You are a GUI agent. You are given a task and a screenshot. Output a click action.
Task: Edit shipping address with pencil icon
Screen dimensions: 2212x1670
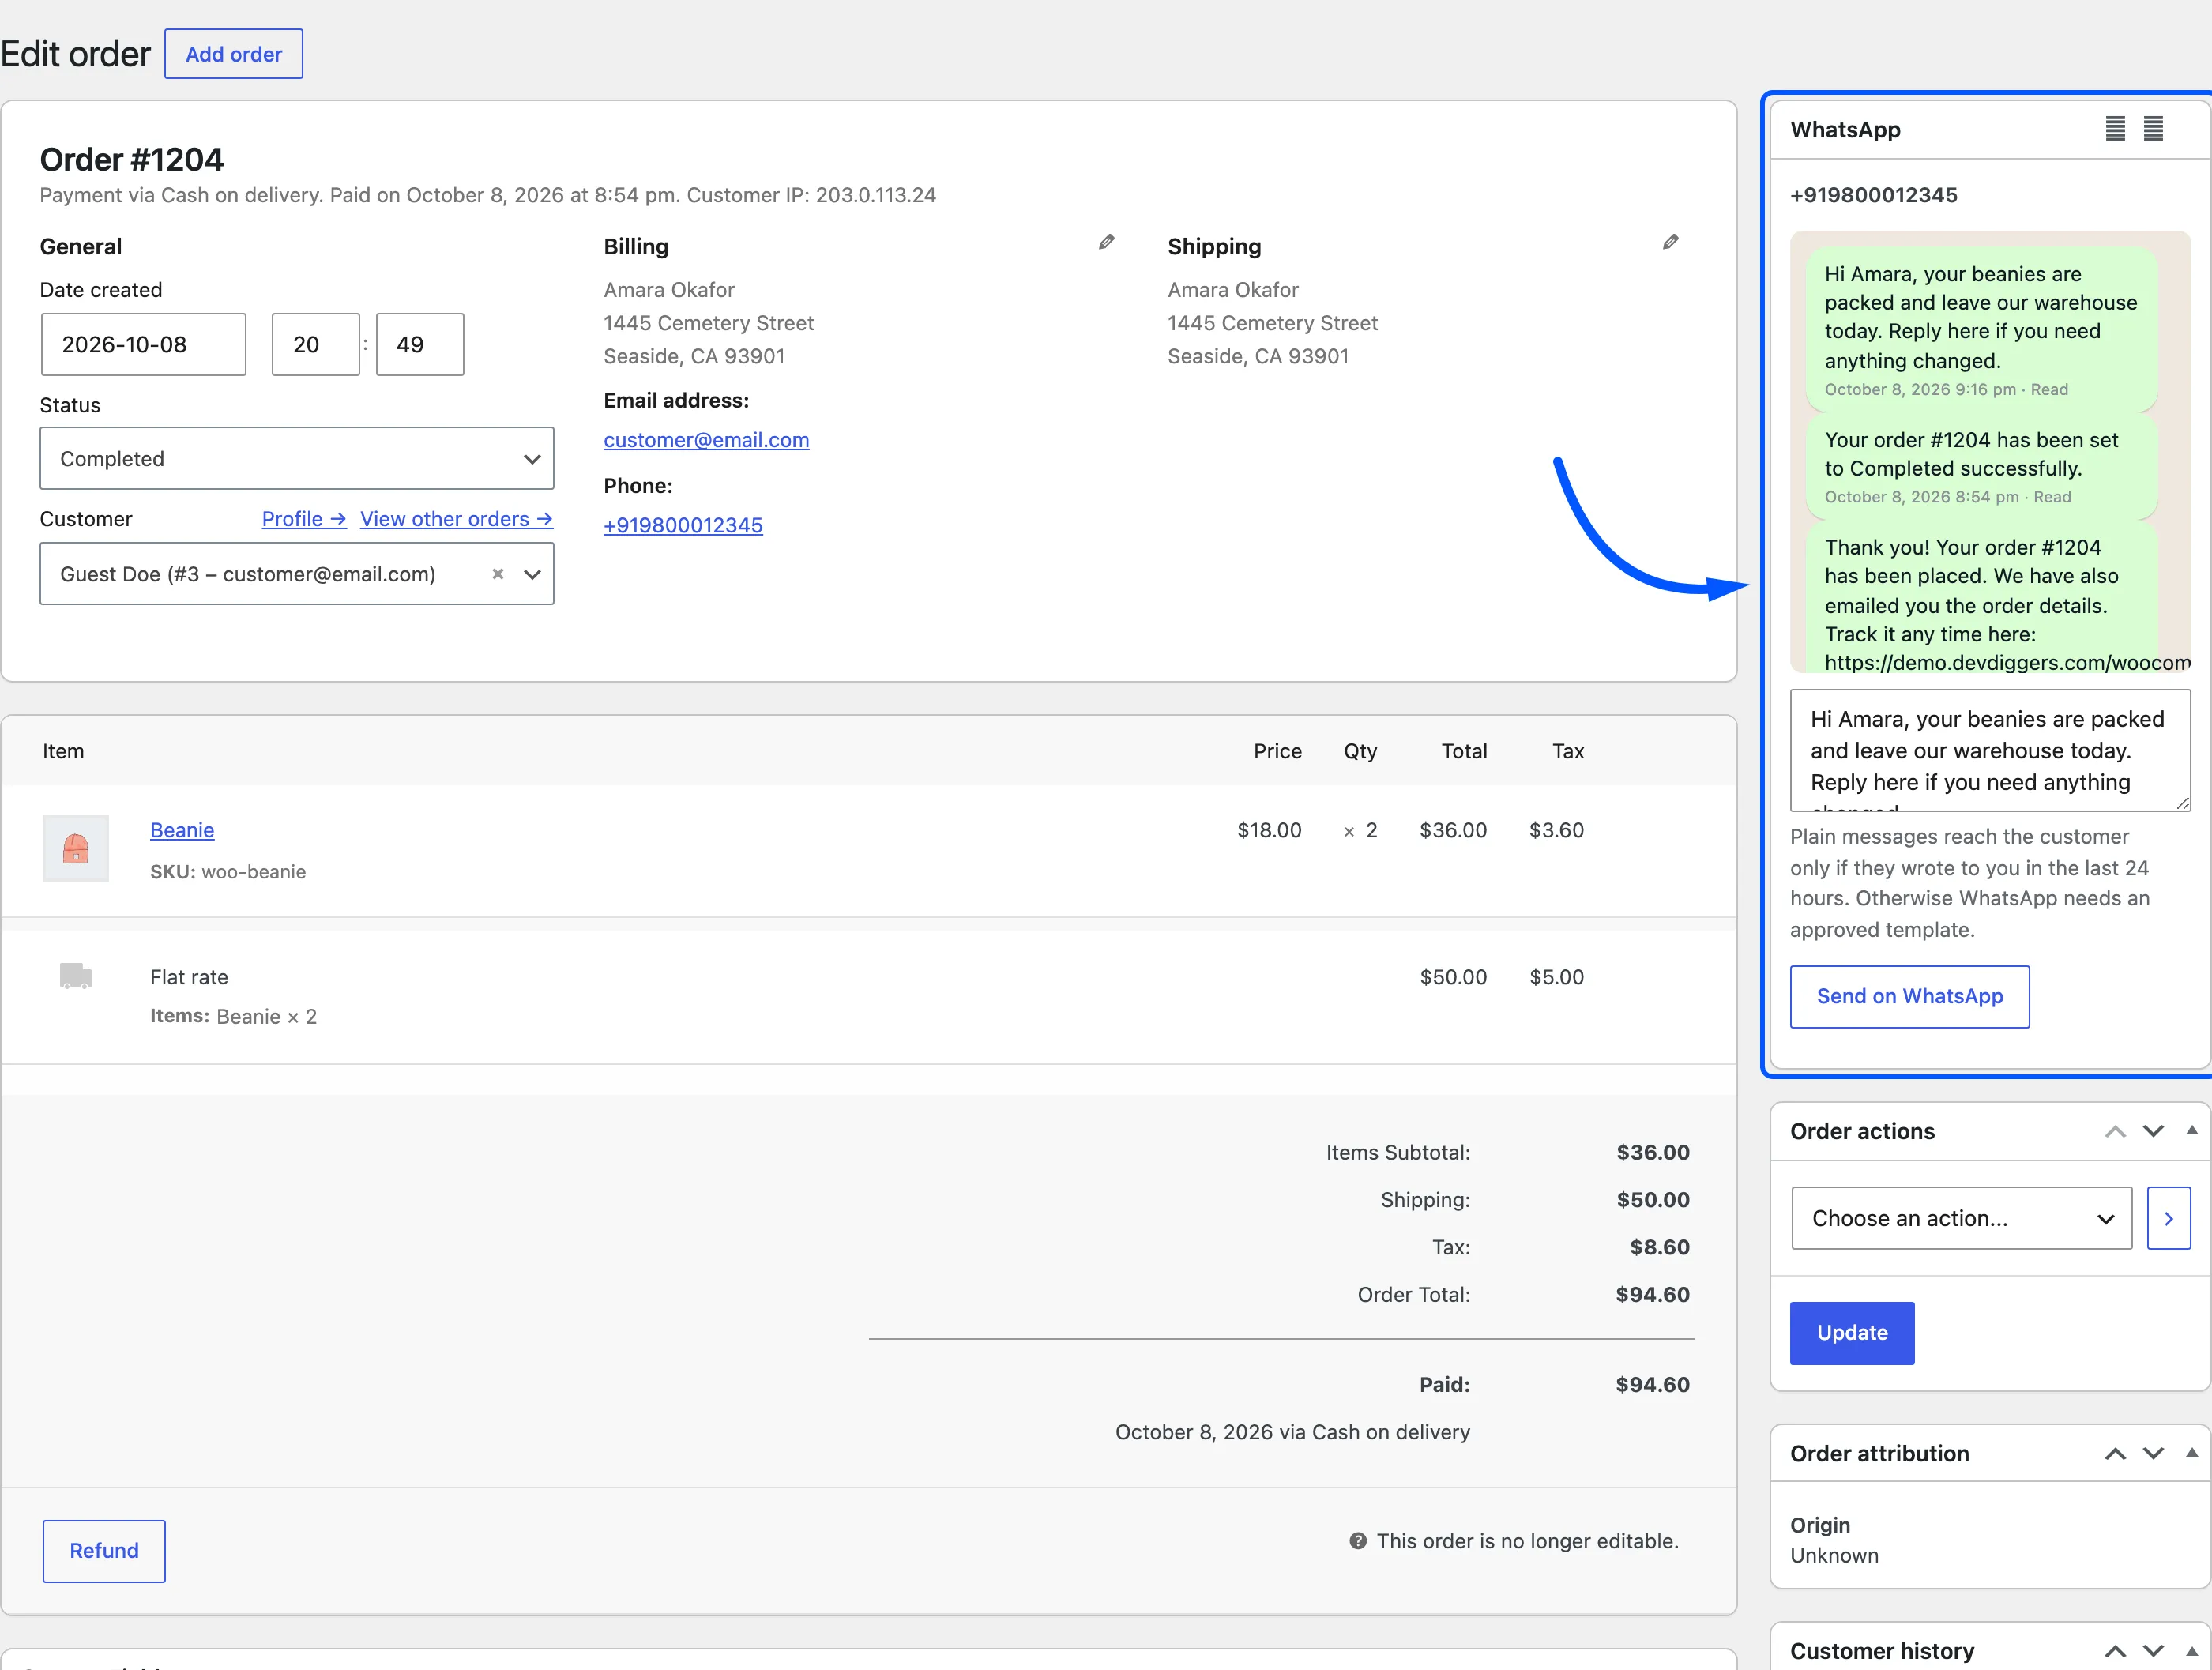pyautogui.click(x=1670, y=242)
